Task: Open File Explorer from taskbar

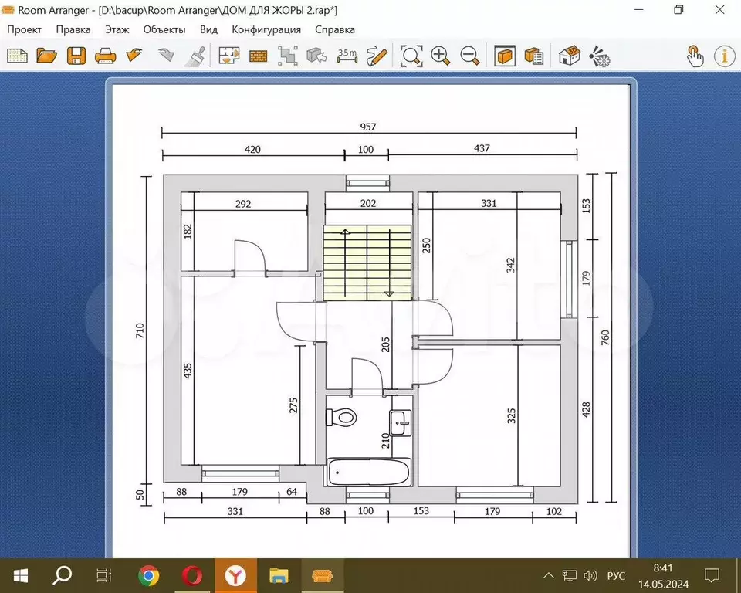Action: (x=279, y=575)
